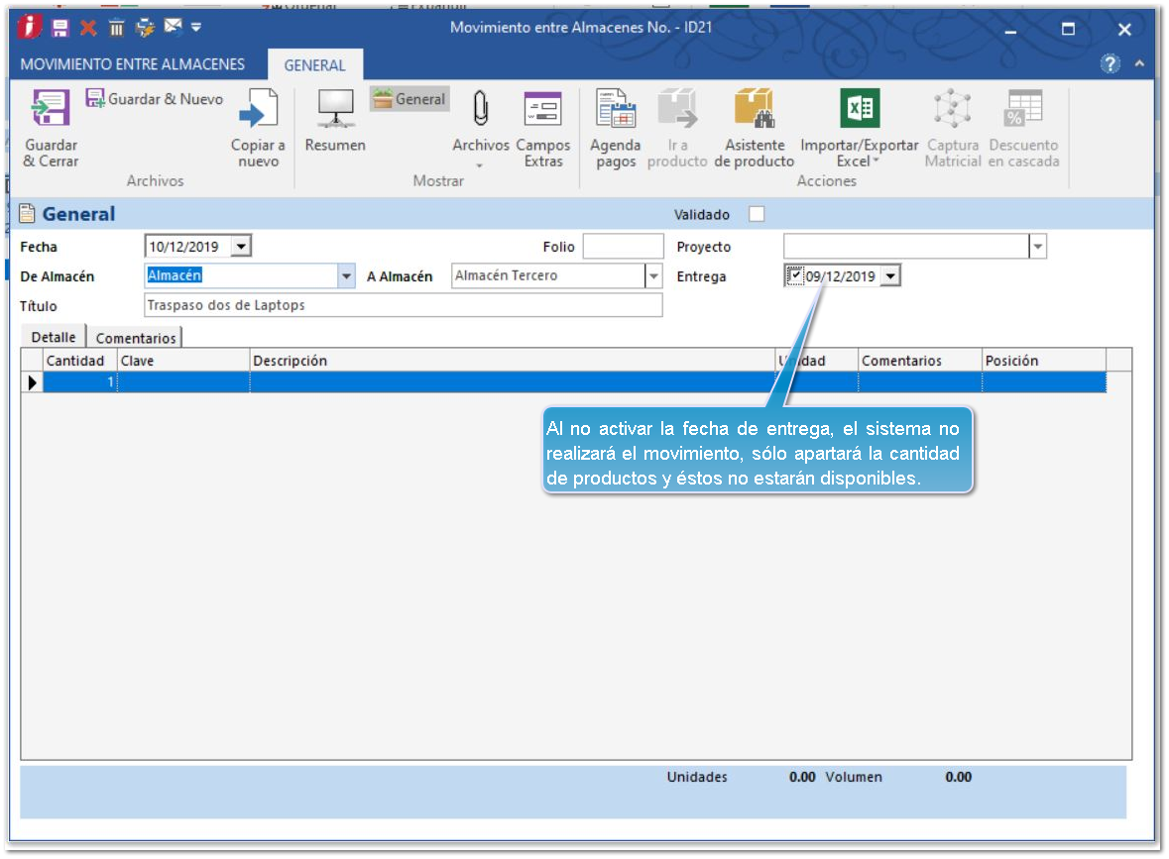Open the Fecha date picker dropdown

point(243,247)
